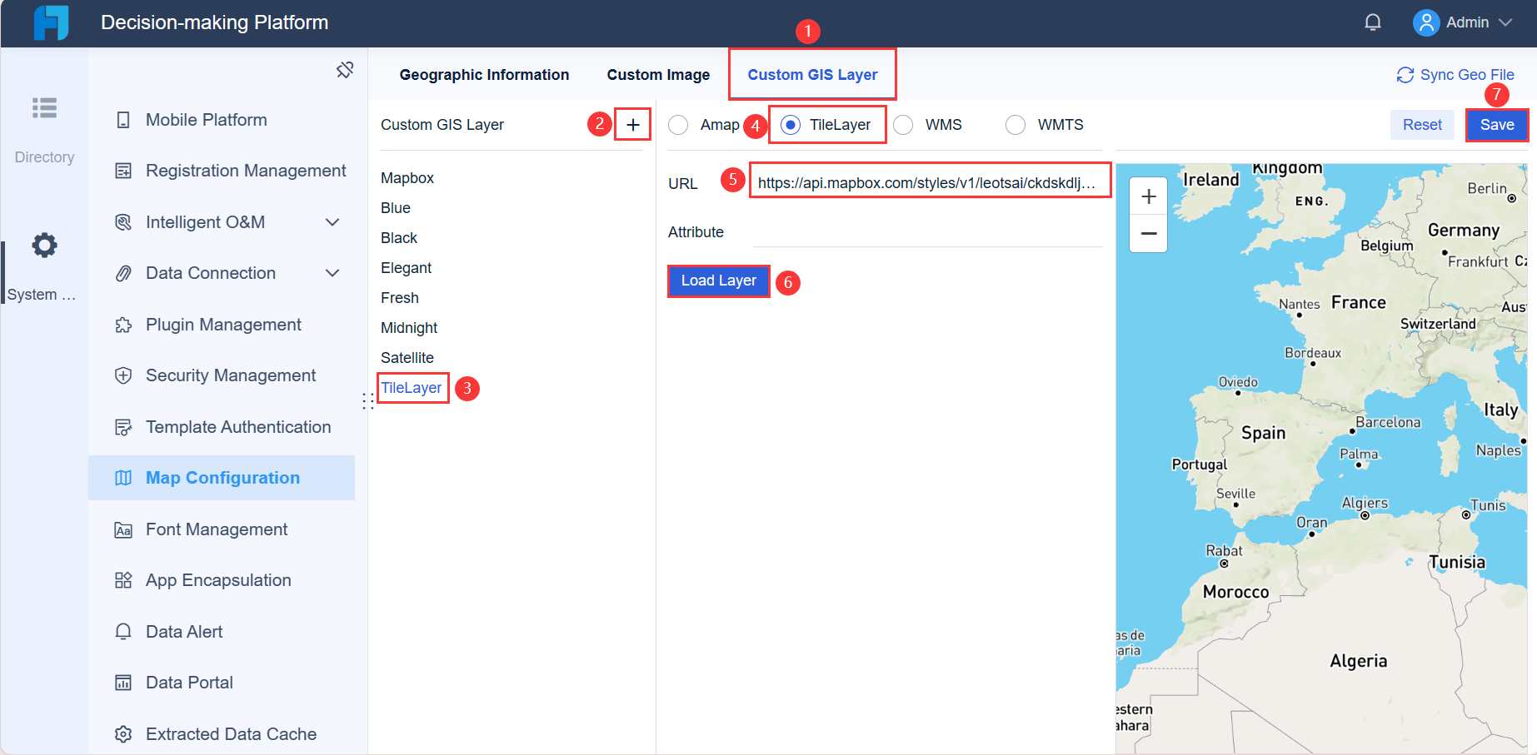Open Plugin Management settings
The width and height of the screenshot is (1537, 755).
[x=122, y=325]
